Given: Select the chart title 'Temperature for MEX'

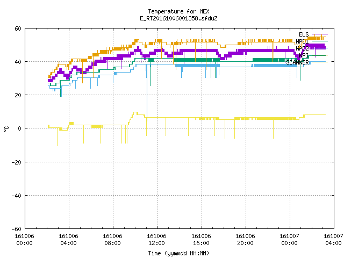Looking at the screenshot, I should point(178,11).
